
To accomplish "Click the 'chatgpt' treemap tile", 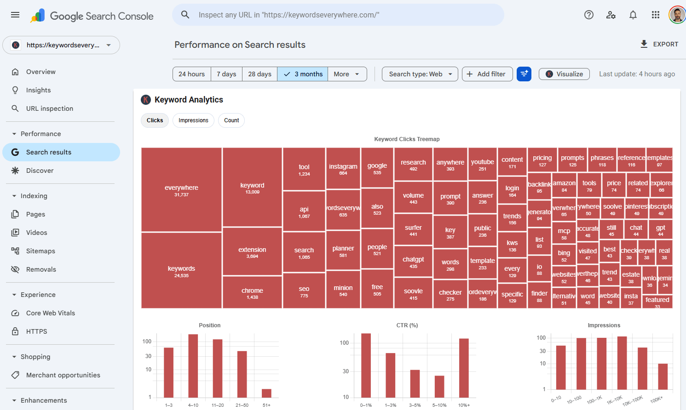I will point(413,262).
